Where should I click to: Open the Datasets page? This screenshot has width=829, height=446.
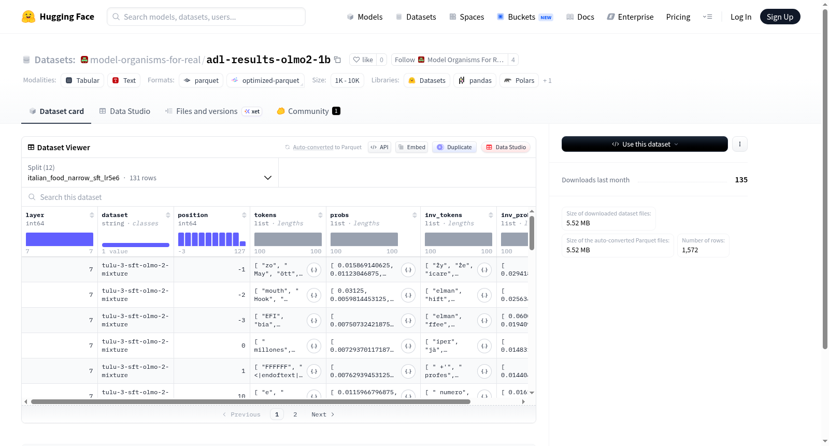(x=416, y=17)
